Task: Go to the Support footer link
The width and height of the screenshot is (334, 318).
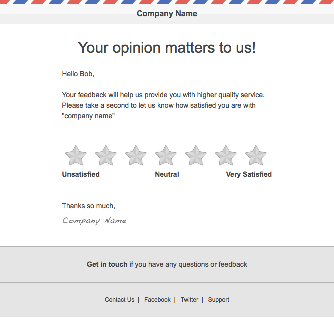Action: [x=219, y=300]
